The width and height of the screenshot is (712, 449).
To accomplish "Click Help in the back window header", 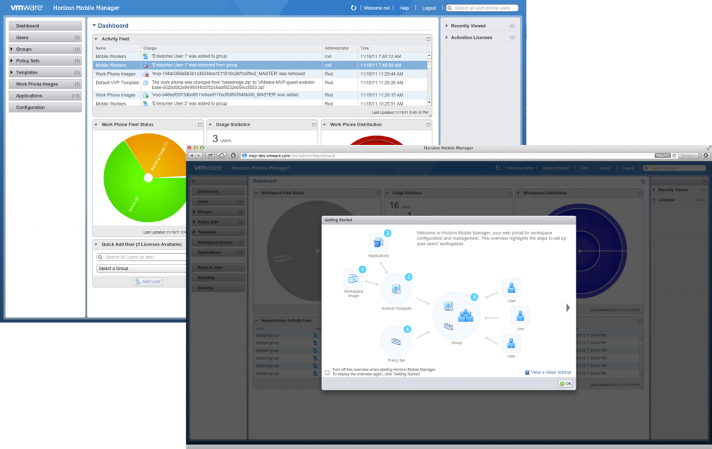I will pyautogui.click(x=404, y=8).
